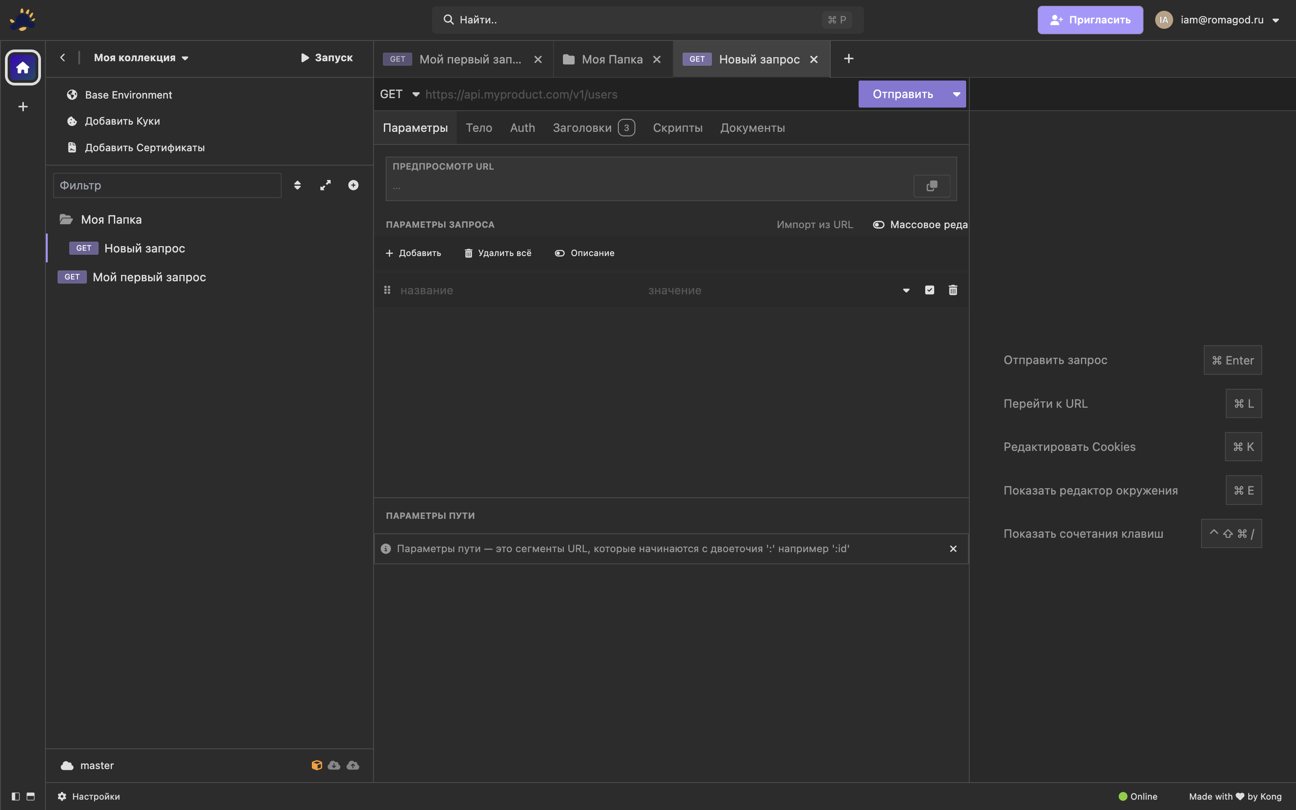The width and height of the screenshot is (1296, 810).
Task: Click the plus-circle create icon near filter
Action: pos(353,185)
